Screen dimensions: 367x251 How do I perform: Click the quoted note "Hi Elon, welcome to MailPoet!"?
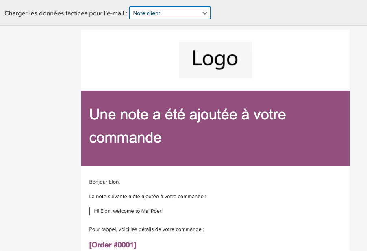tap(128, 211)
